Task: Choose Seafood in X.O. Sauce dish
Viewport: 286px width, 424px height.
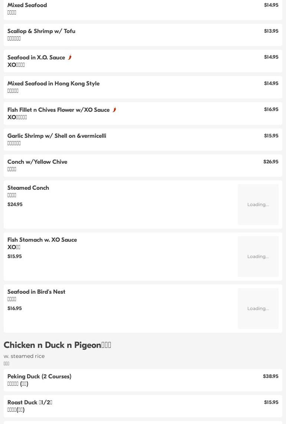Action: click(36, 58)
